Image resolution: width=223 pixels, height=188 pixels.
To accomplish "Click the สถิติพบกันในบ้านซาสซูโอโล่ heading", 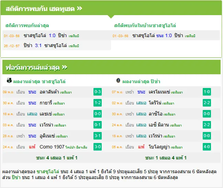I will pyautogui.click(x=145, y=25).
